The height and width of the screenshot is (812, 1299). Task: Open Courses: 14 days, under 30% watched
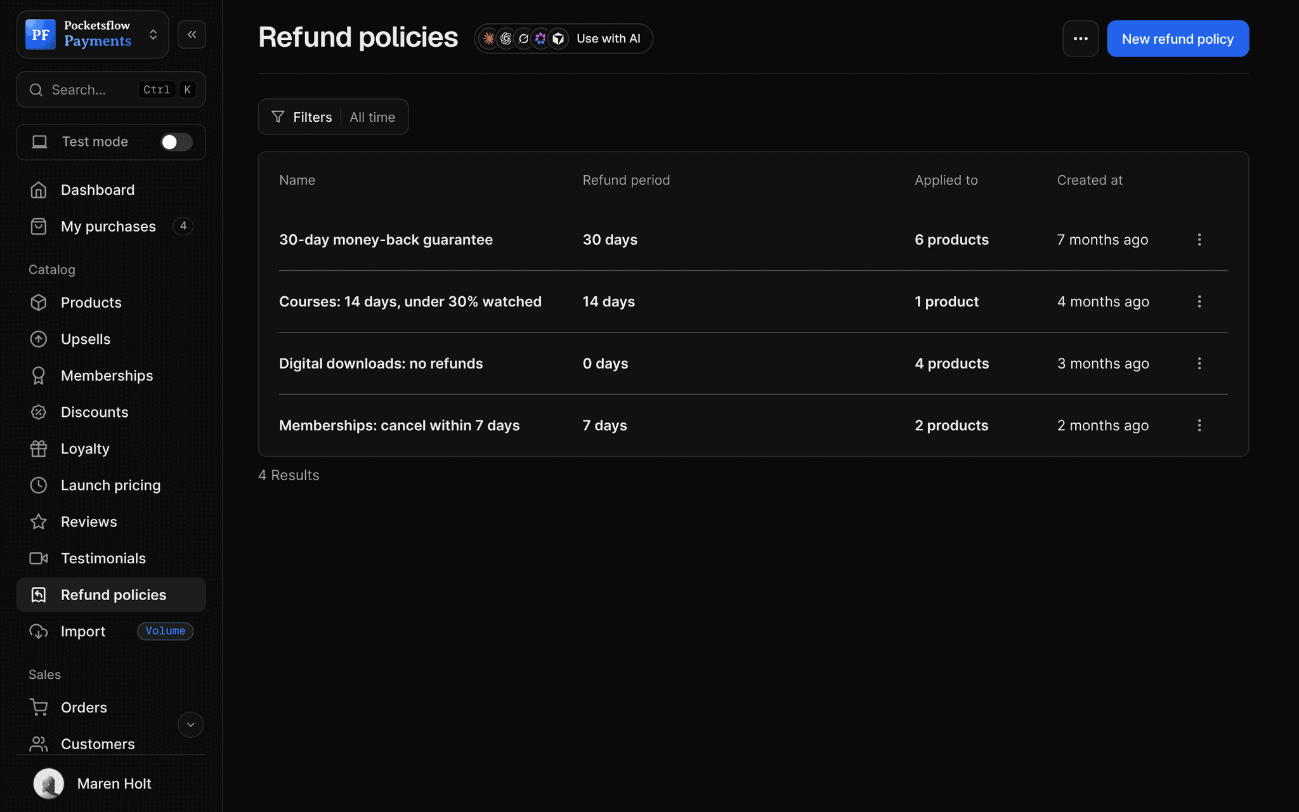coord(410,302)
